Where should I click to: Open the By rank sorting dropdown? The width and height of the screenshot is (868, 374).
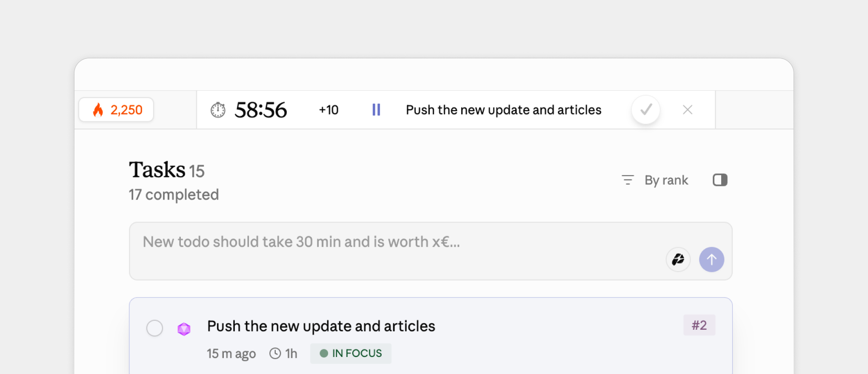click(x=666, y=180)
